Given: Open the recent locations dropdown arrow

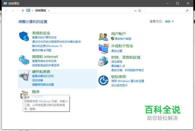Looking at the screenshot, I should 18,11.
